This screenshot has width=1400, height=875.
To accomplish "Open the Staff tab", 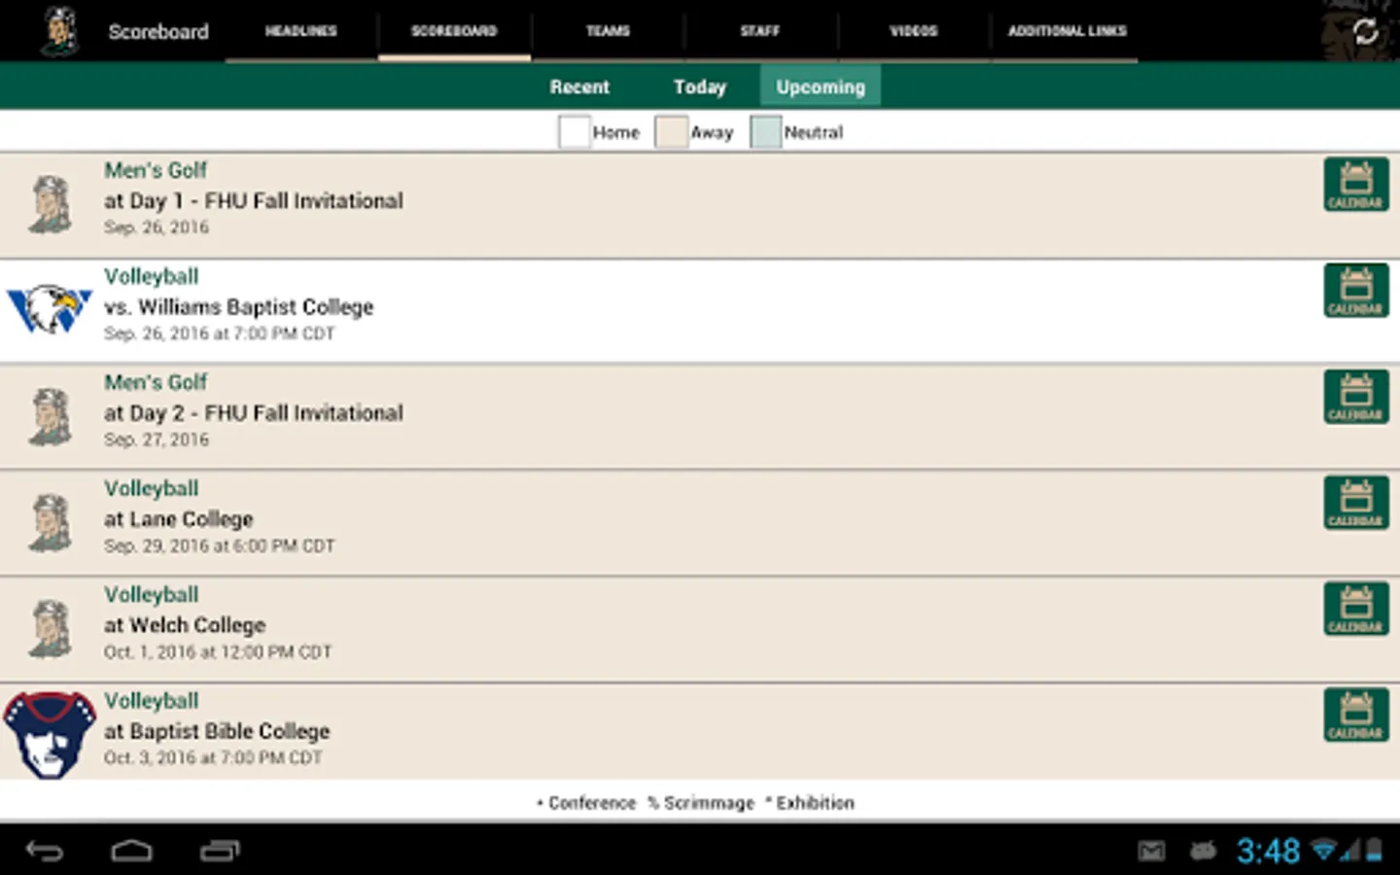I will [x=760, y=31].
